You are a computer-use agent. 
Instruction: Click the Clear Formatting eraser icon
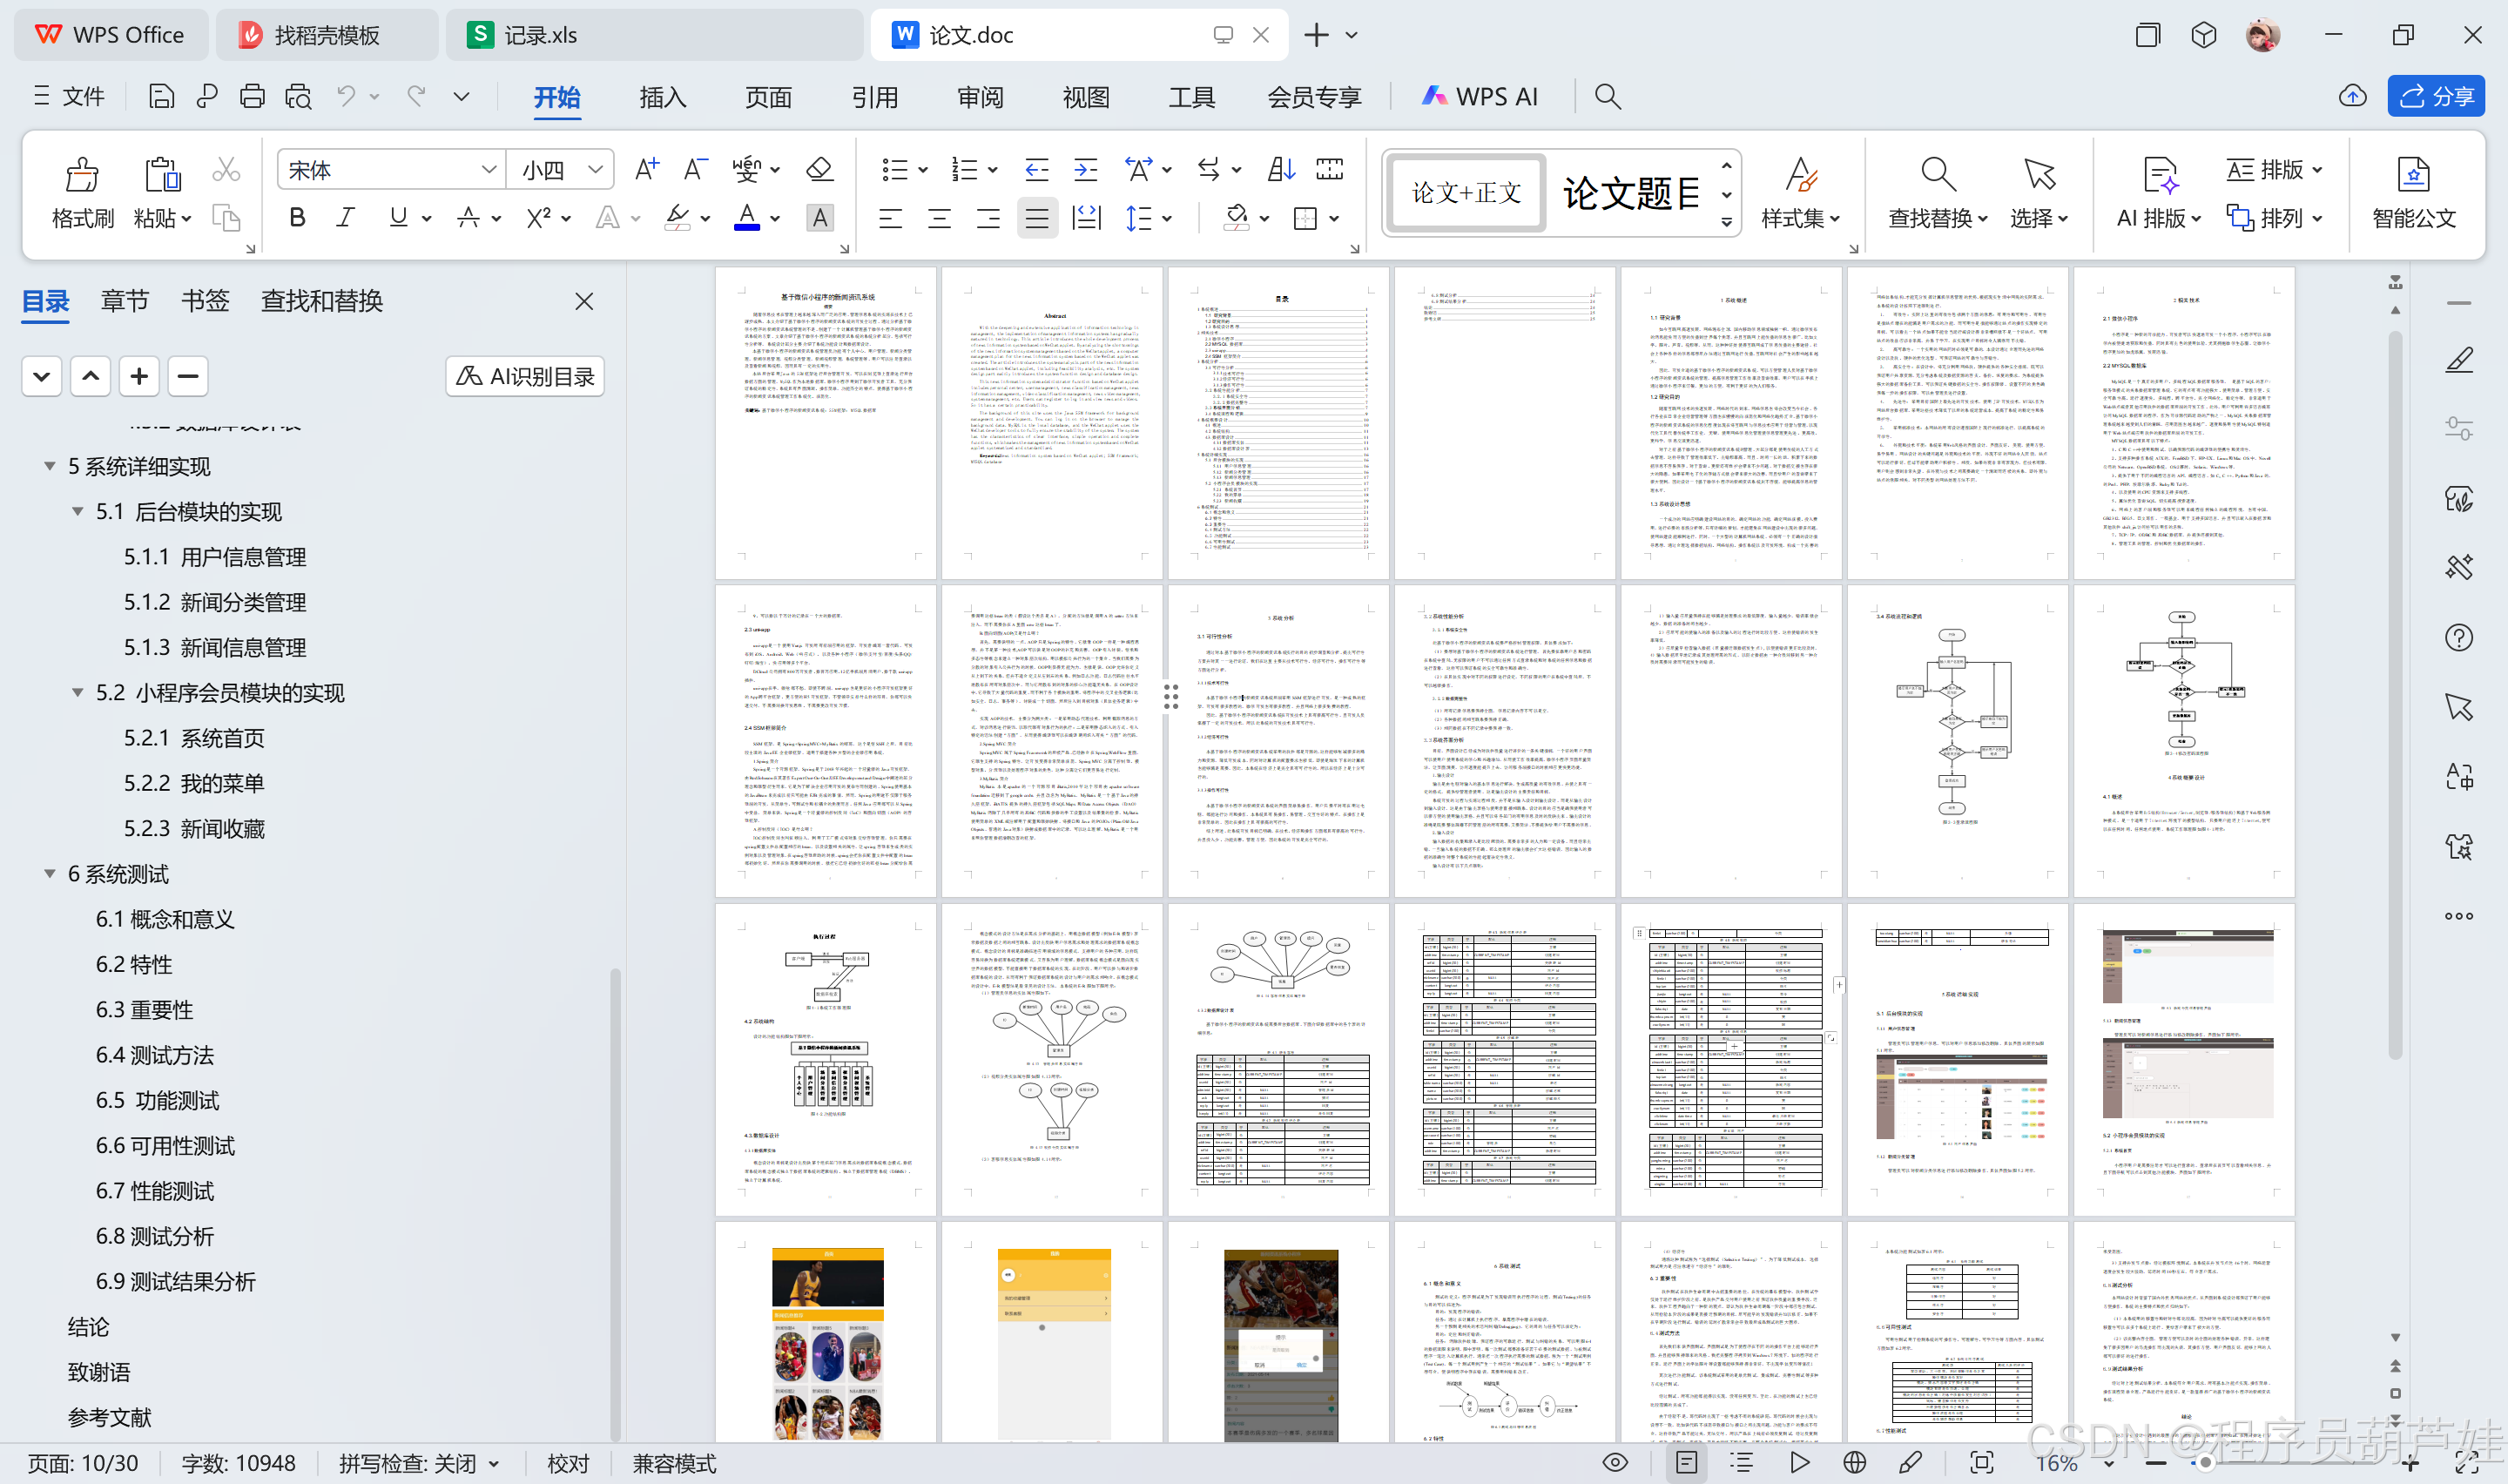coord(819,169)
